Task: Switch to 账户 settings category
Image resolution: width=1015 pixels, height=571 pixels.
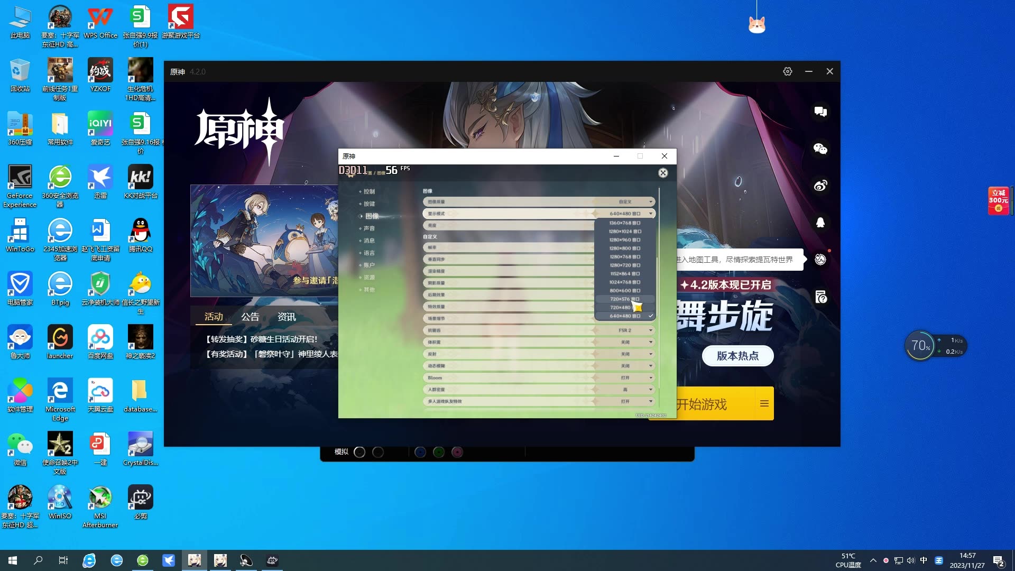Action: coord(369,265)
